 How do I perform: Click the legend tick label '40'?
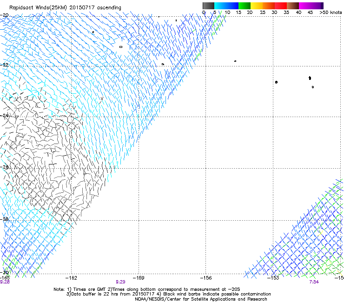(x=298, y=13)
